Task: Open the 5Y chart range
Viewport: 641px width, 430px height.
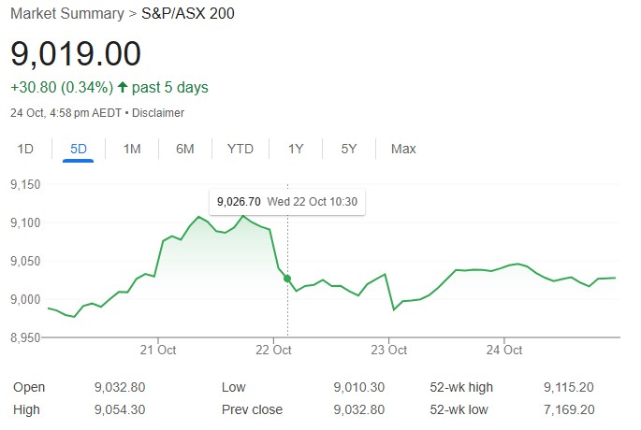Action: click(349, 149)
